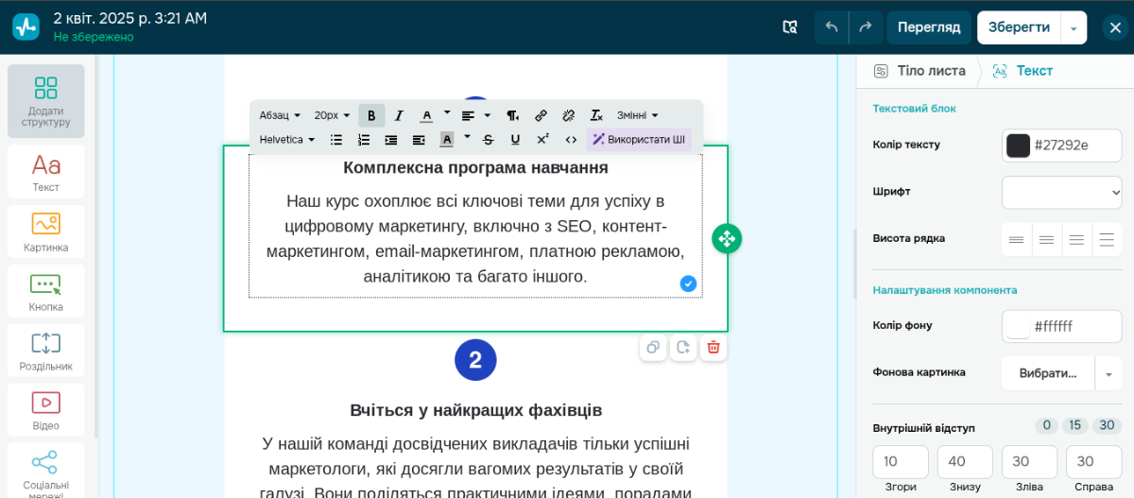This screenshot has width=1134, height=498.
Task: Copy the selected block icon
Action: point(653,347)
